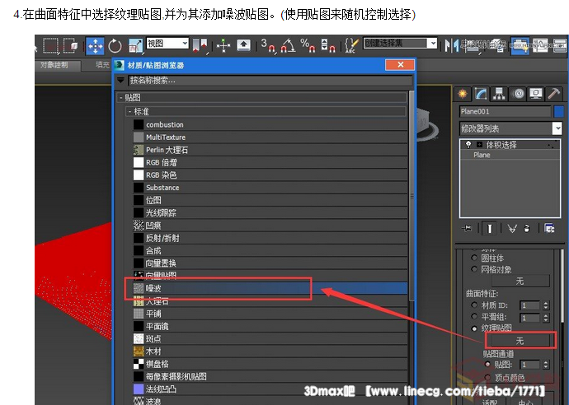Click pin stack icon

coord(467,229)
